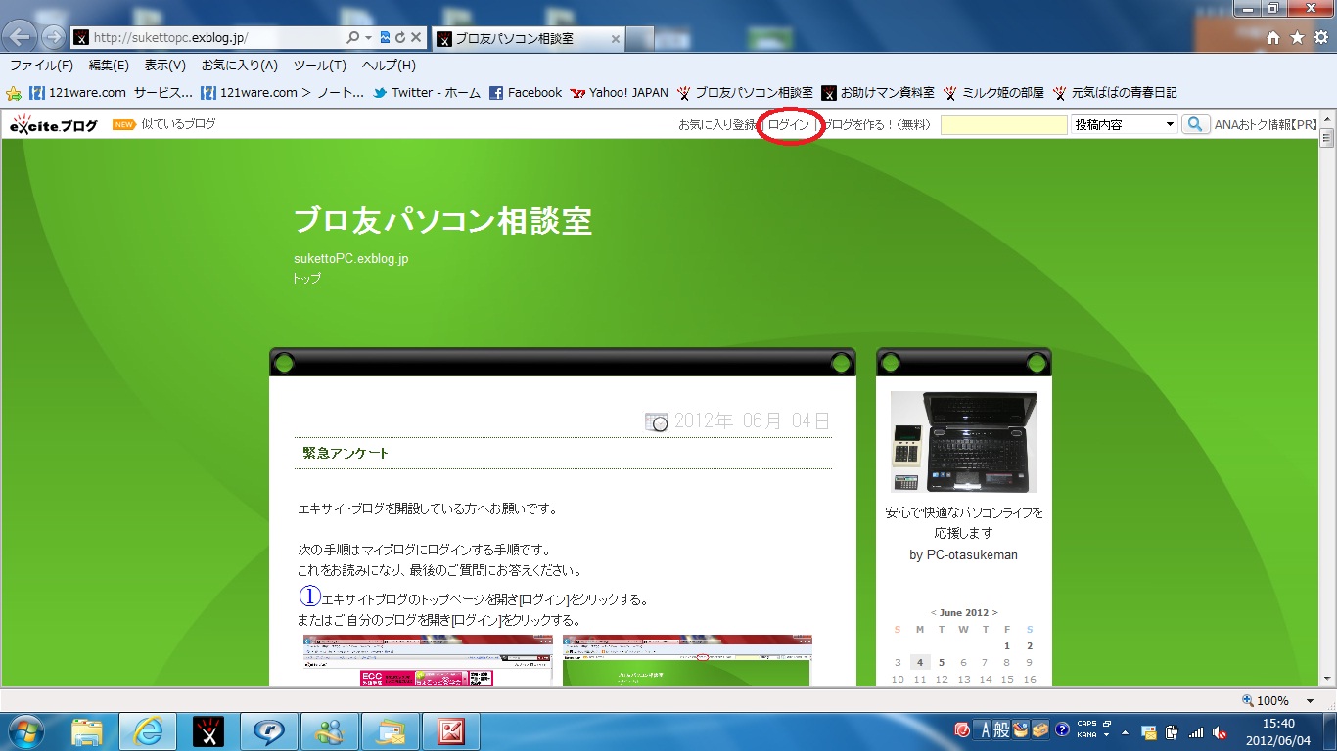This screenshot has height=751, width=1337.
Task: Open the Windows Live Messenger taskbar icon
Action: (330, 730)
